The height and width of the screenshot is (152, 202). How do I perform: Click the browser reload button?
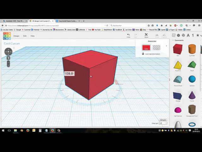[x=107, y=25]
